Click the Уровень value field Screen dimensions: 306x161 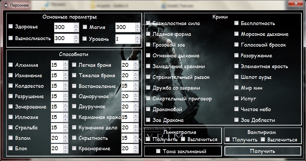click(x=125, y=39)
